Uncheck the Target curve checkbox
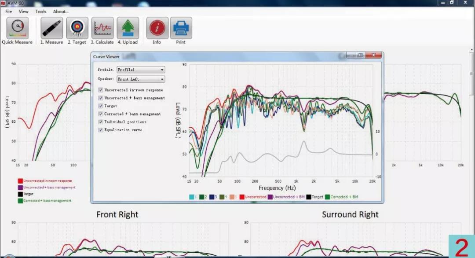 pyautogui.click(x=101, y=106)
